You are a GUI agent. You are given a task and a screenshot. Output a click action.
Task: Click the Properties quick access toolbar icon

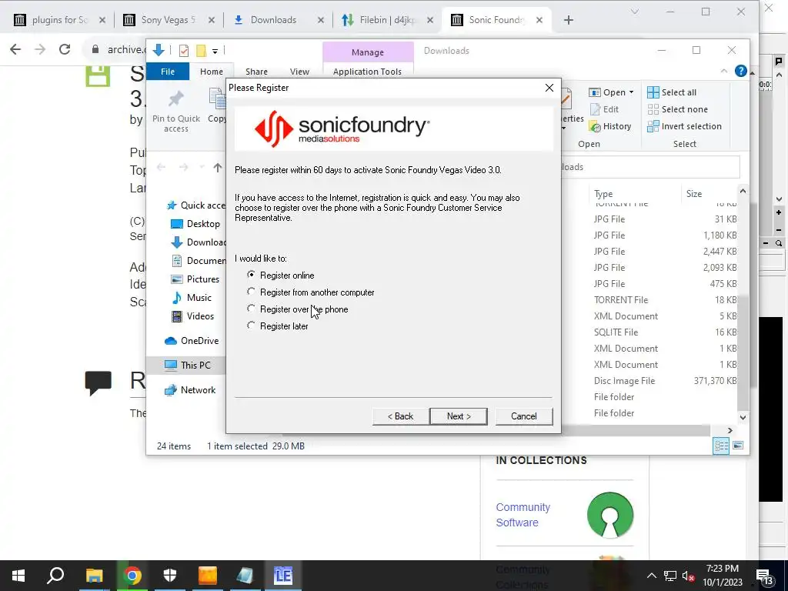[184, 50]
